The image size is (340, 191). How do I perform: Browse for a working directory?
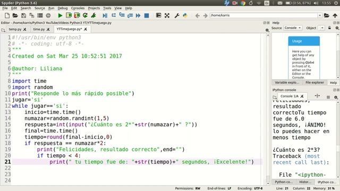(x=326, y=15)
